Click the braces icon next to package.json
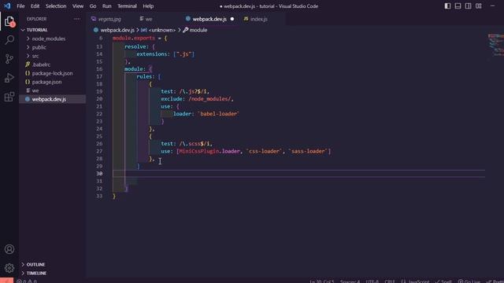This screenshot has height=283, width=504. (x=28, y=82)
